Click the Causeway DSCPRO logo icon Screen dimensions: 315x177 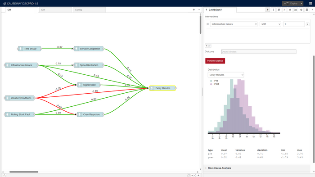click(4, 4)
